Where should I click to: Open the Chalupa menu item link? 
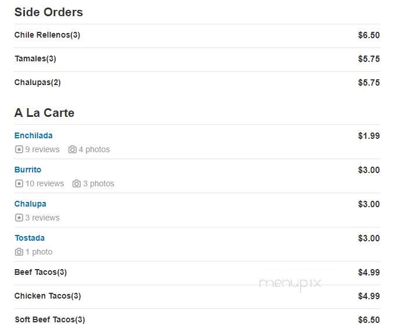[30, 204]
